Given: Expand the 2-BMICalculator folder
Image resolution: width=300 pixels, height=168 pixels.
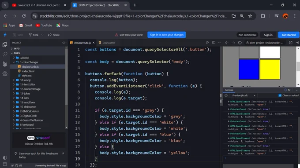Looking at the screenshot, I should 14,111.
